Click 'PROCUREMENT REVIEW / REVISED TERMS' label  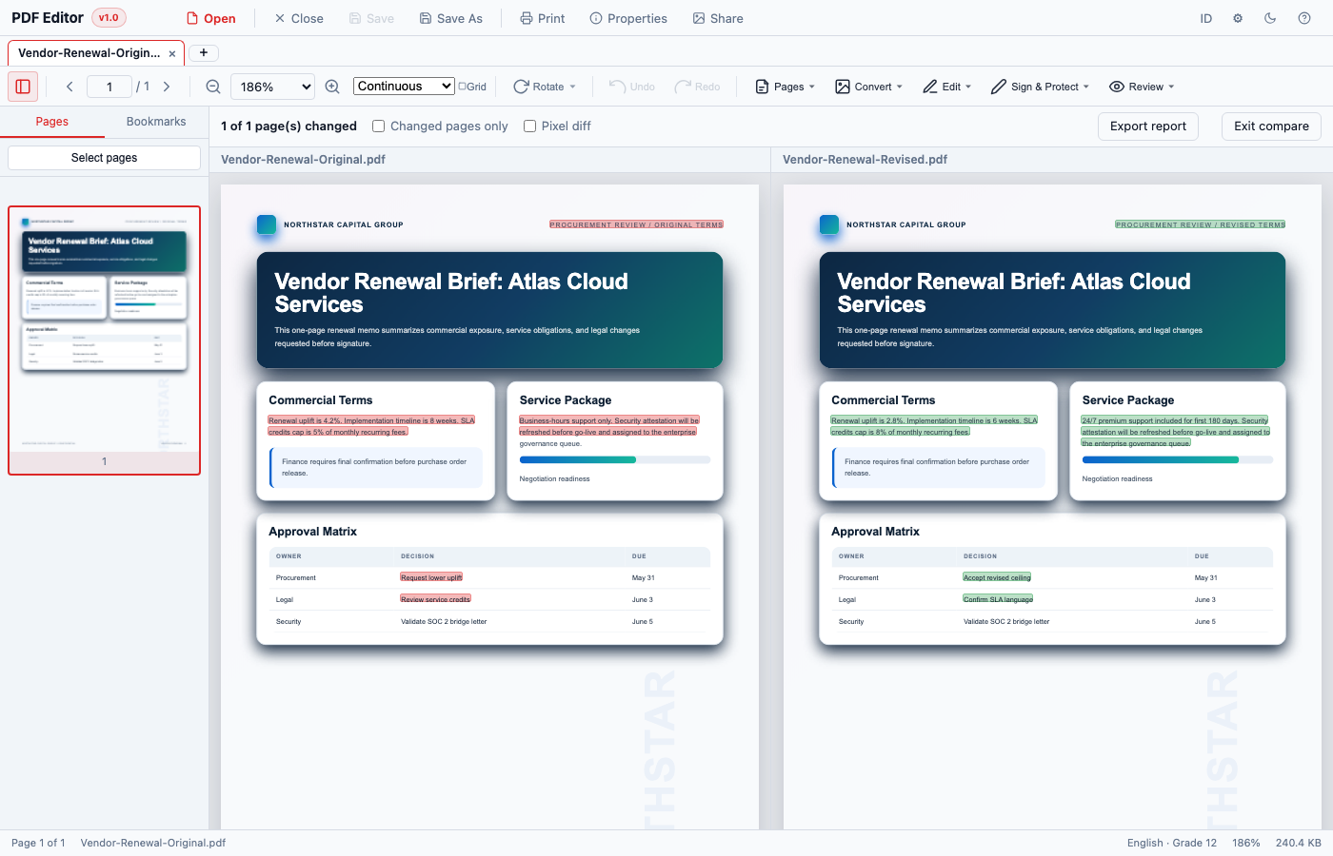pyautogui.click(x=1201, y=224)
